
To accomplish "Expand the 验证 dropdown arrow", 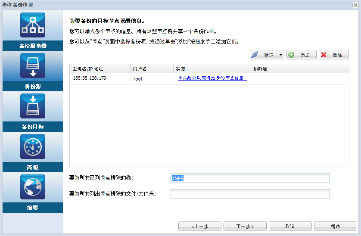I will [280, 55].
